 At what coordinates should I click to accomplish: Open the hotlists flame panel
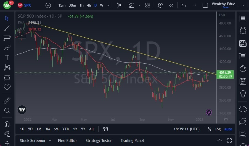click(243, 69)
